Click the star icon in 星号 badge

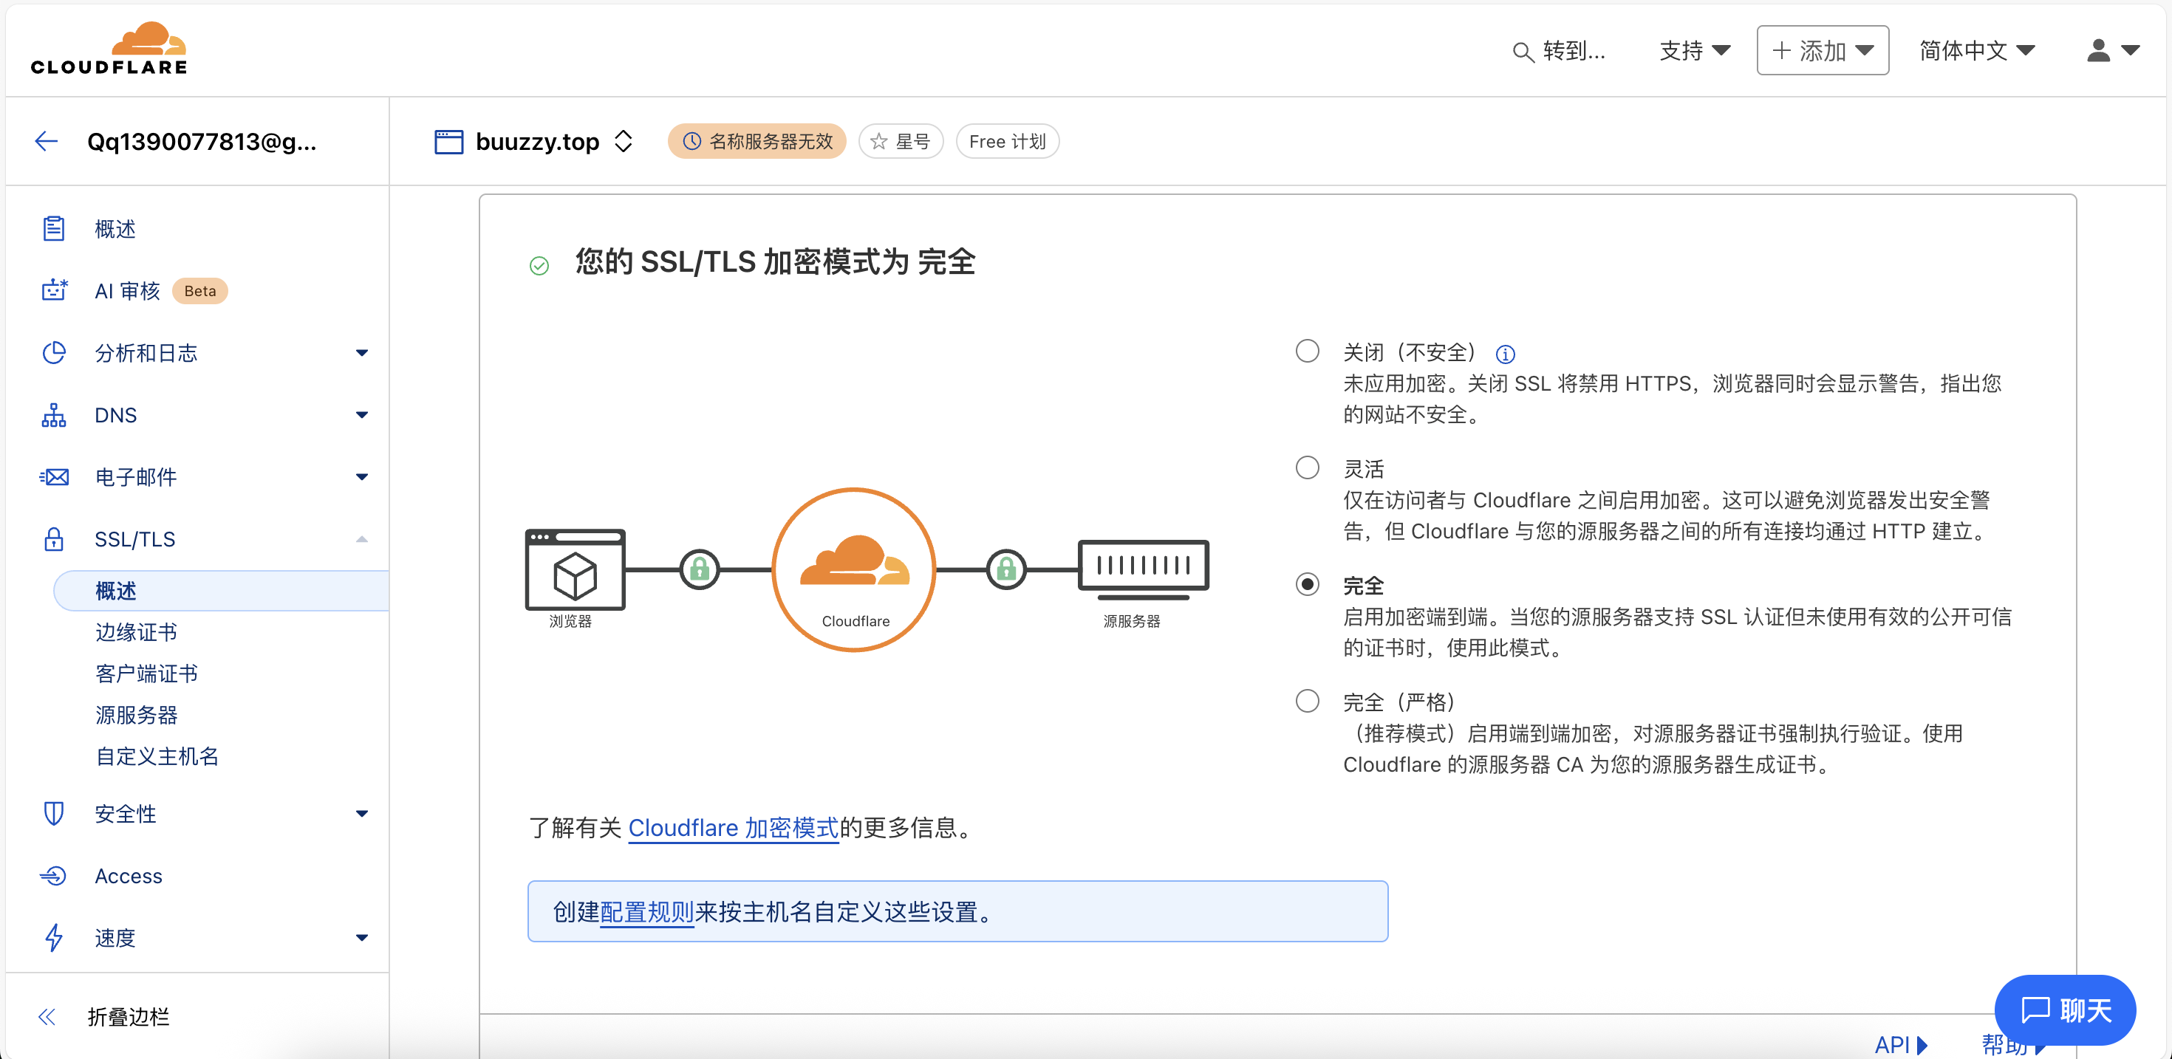coord(878,142)
